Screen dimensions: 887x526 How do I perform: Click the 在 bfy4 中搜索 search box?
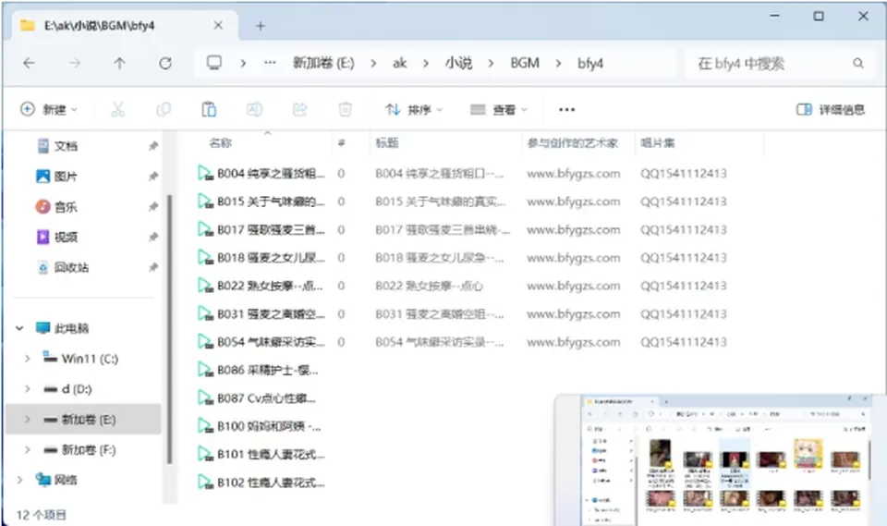(x=781, y=64)
